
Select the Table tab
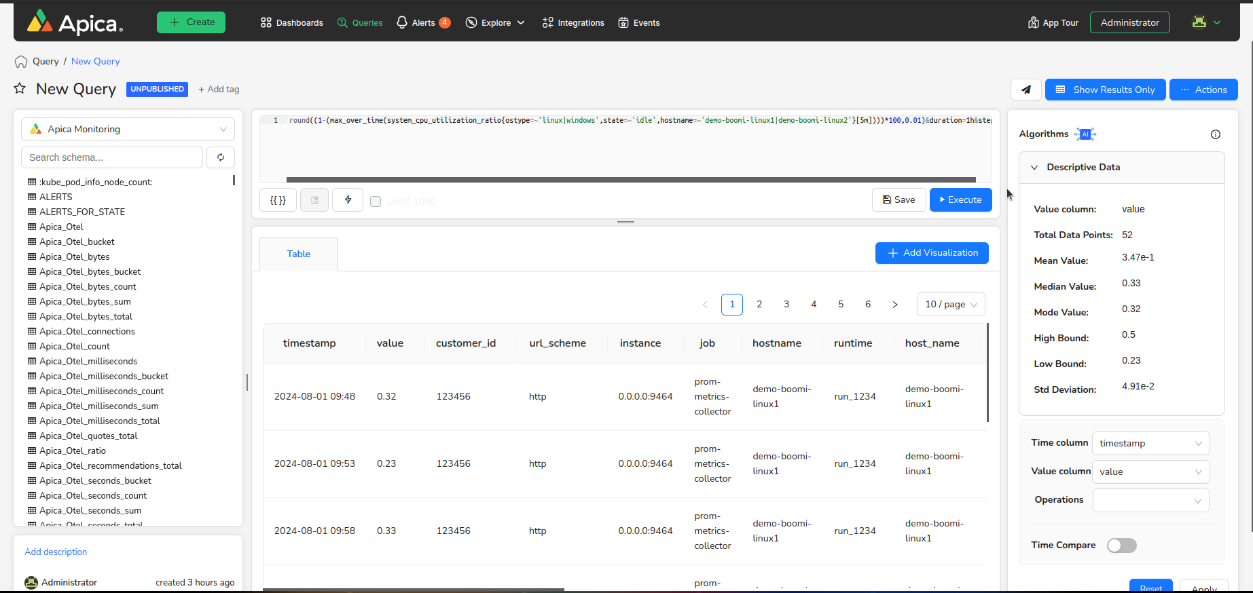click(298, 254)
